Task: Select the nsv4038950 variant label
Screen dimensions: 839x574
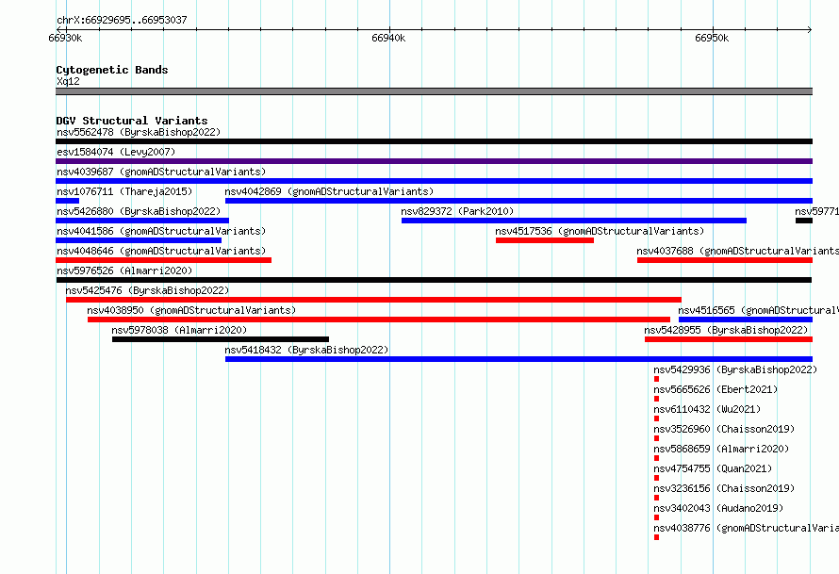Action: tap(191, 310)
